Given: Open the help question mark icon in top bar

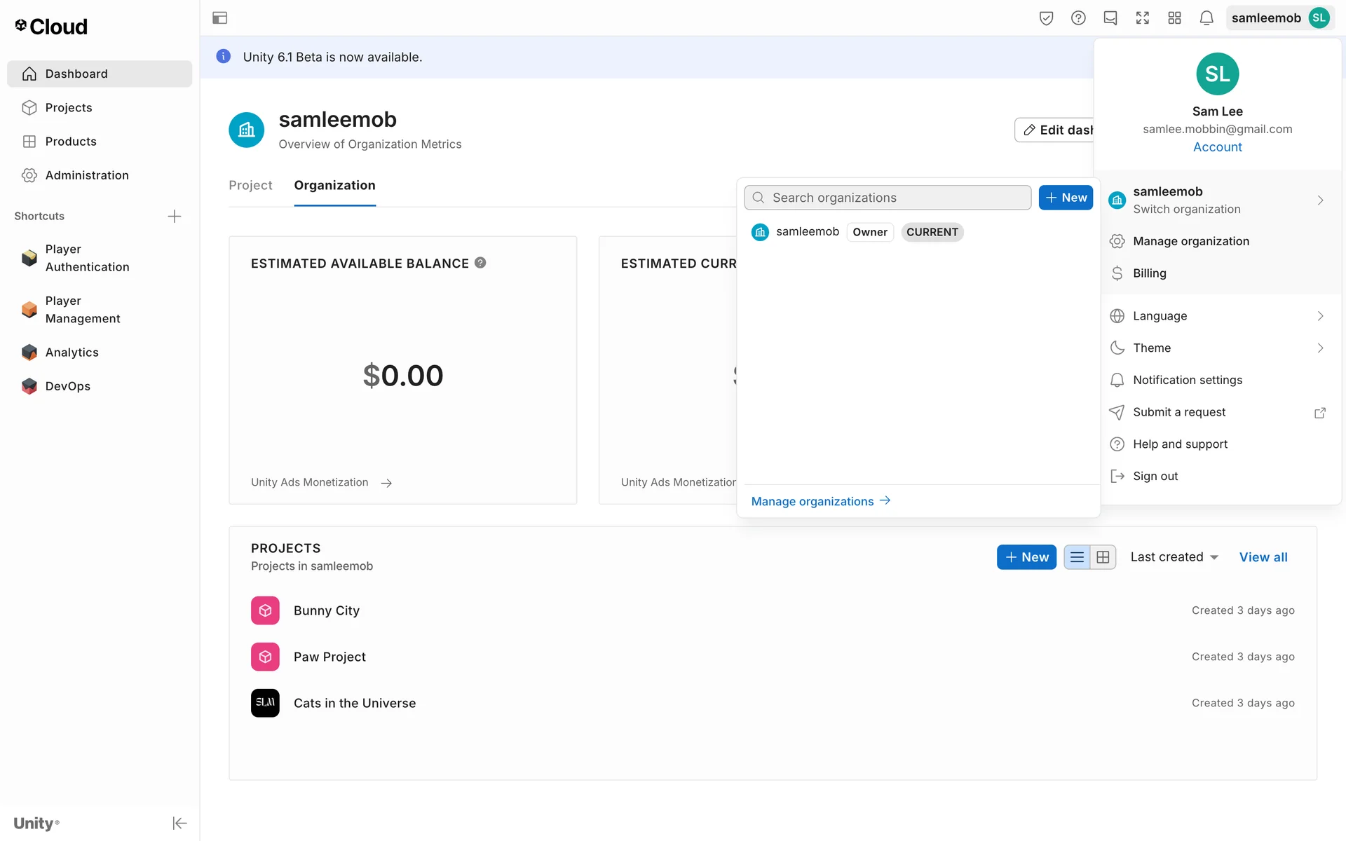Looking at the screenshot, I should (1078, 18).
